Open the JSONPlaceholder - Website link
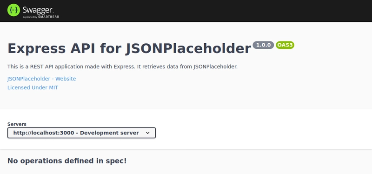 click(x=42, y=79)
